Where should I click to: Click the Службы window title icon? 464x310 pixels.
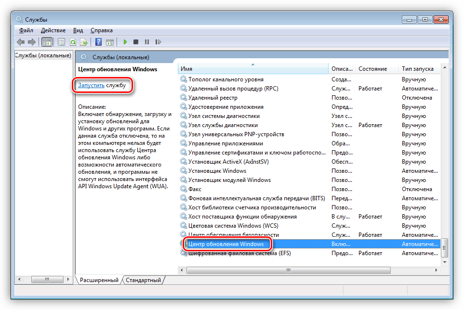coord(20,20)
